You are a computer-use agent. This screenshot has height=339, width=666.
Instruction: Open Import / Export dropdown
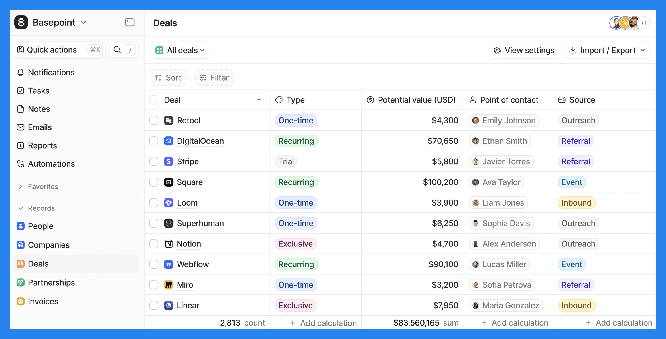click(x=607, y=50)
